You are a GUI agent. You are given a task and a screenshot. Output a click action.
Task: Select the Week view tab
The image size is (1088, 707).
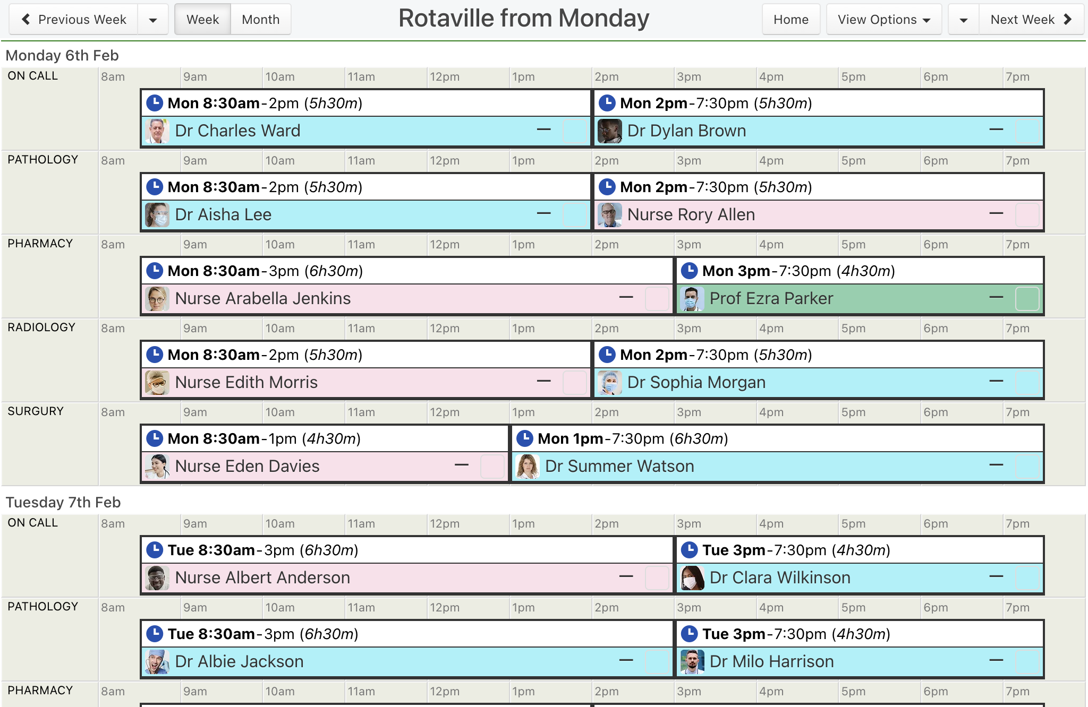pos(202,20)
